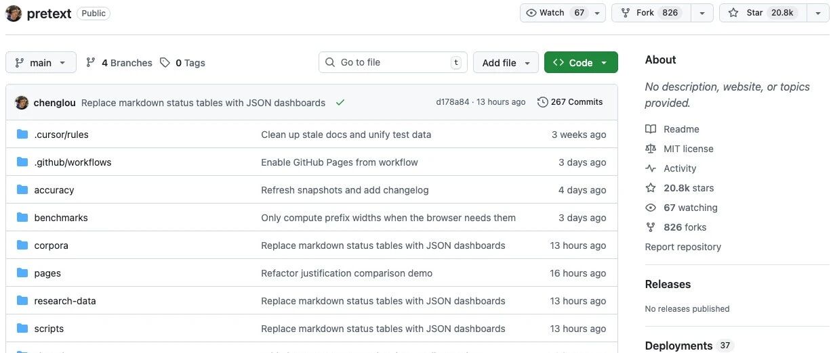Screen dimensions: 833x353
Task: Click the Activity pulse icon
Action: [x=651, y=168]
